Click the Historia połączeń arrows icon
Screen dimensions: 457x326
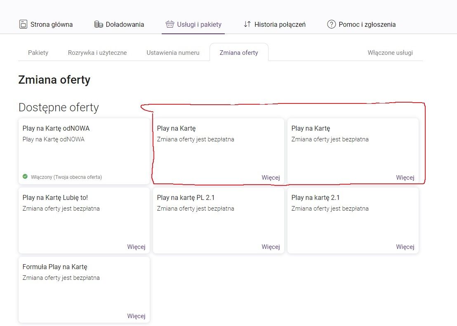pos(247,24)
